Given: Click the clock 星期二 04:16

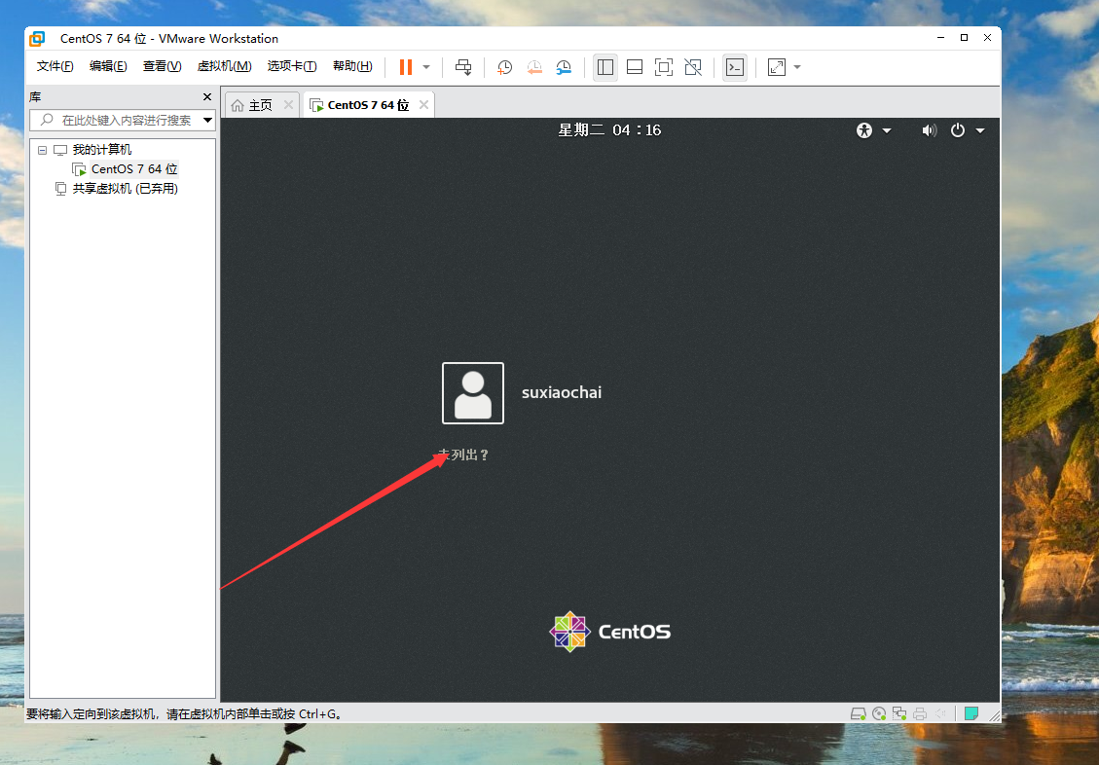Looking at the screenshot, I should click(x=609, y=129).
